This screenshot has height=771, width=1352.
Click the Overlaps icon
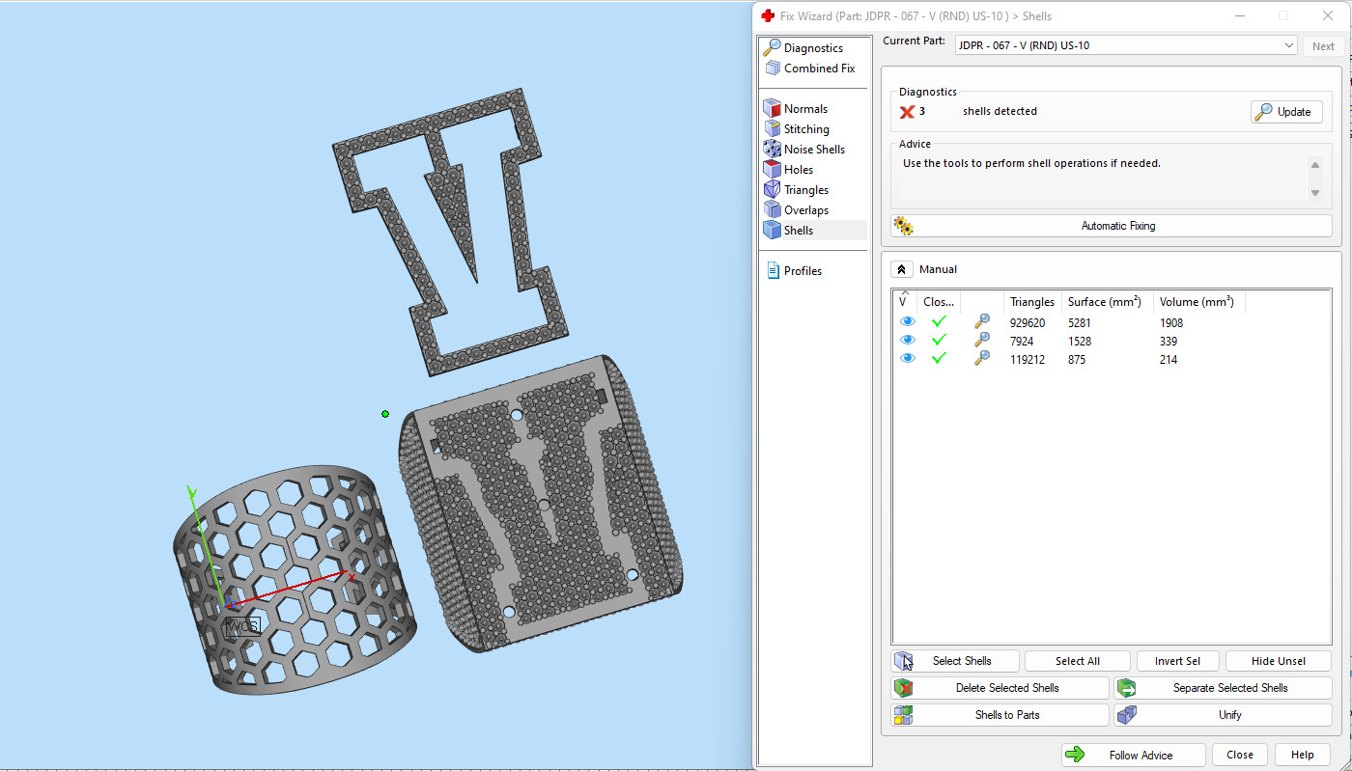pos(772,209)
